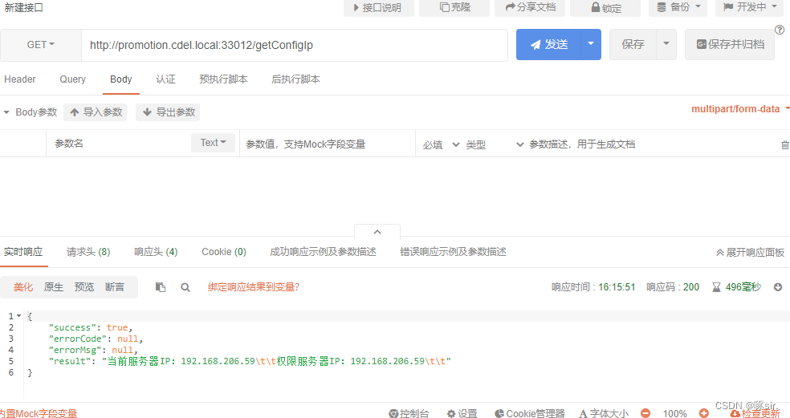The width and height of the screenshot is (790, 418).
Task: Change multipart/form-data body type
Action: coord(740,109)
